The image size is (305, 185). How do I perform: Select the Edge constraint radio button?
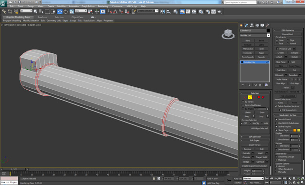click(288, 40)
